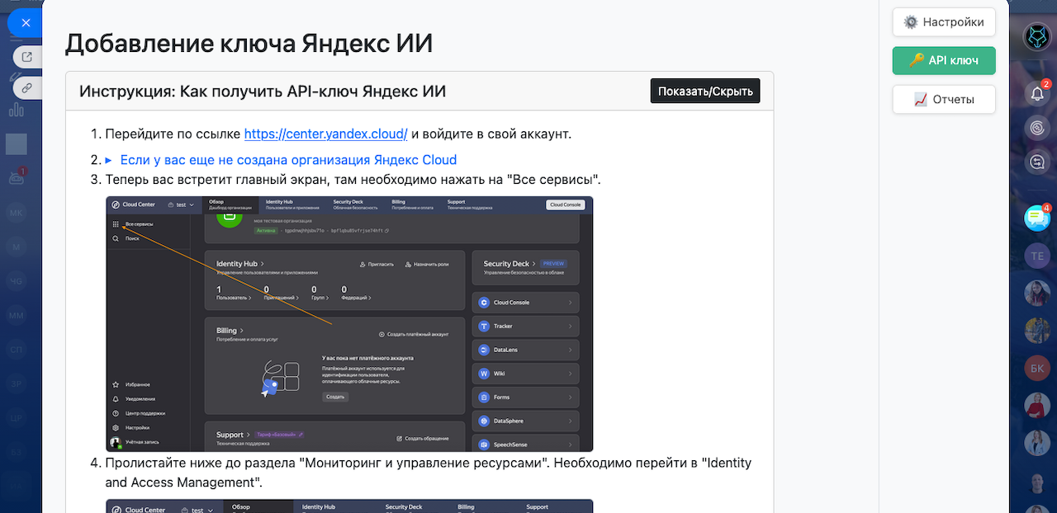Click step text 'Теперь вас встретит главный экран'

[353, 180]
